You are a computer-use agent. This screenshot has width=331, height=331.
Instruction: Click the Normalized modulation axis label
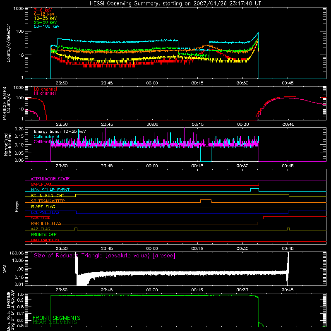point(8,144)
